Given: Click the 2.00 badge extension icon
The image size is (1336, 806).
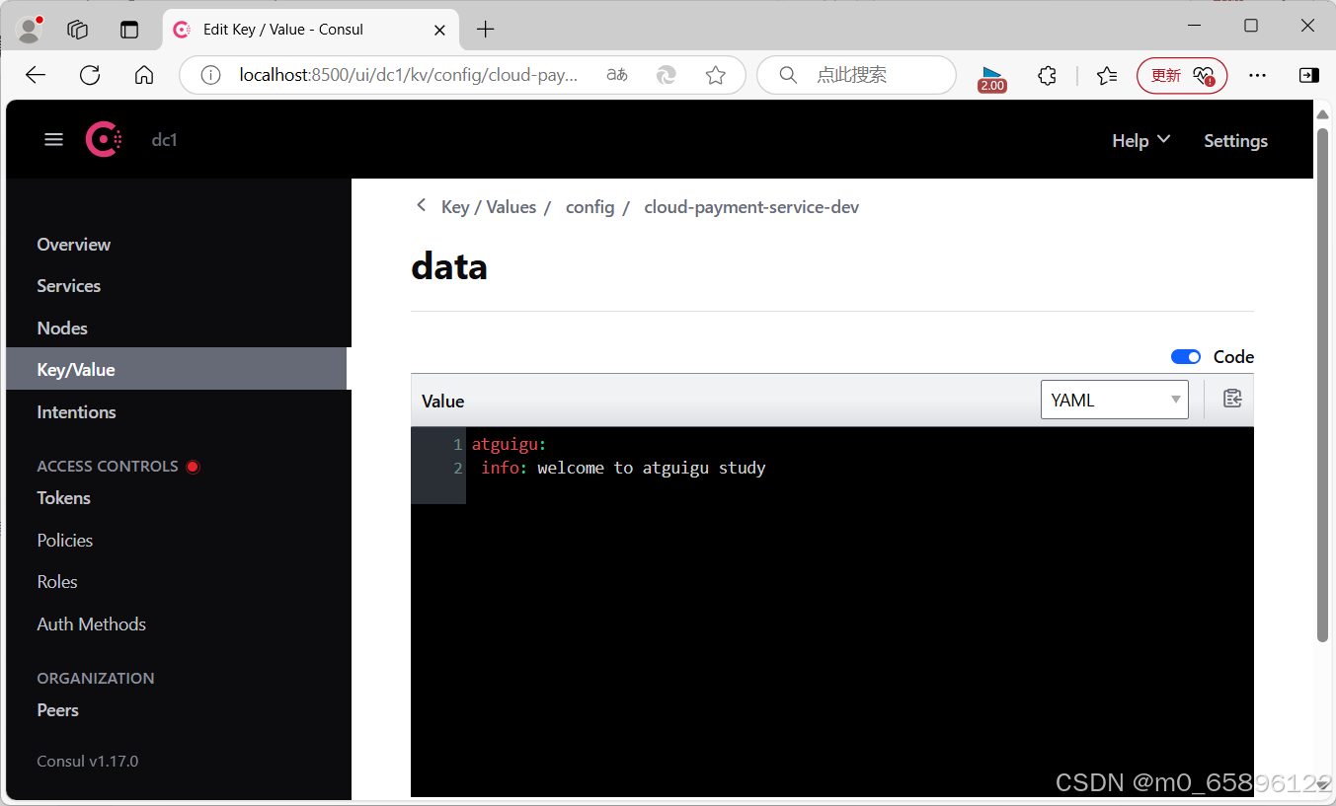Looking at the screenshot, I should (x=992, y=79).
